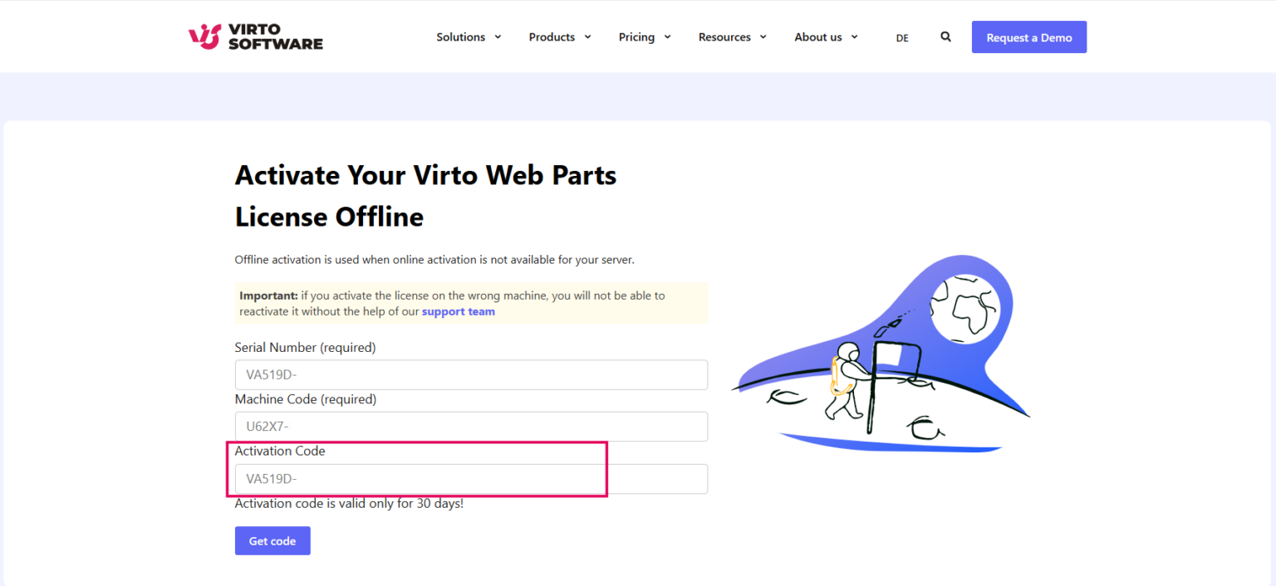Image resolution: width=1276 pixels, height=586 pixels.
Task: Open the About us menu
Action: [819, 37]
